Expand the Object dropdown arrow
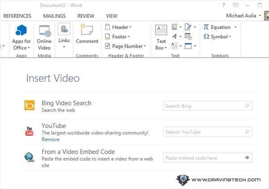This screenshot has width=269, height=189. click(195, 46)
